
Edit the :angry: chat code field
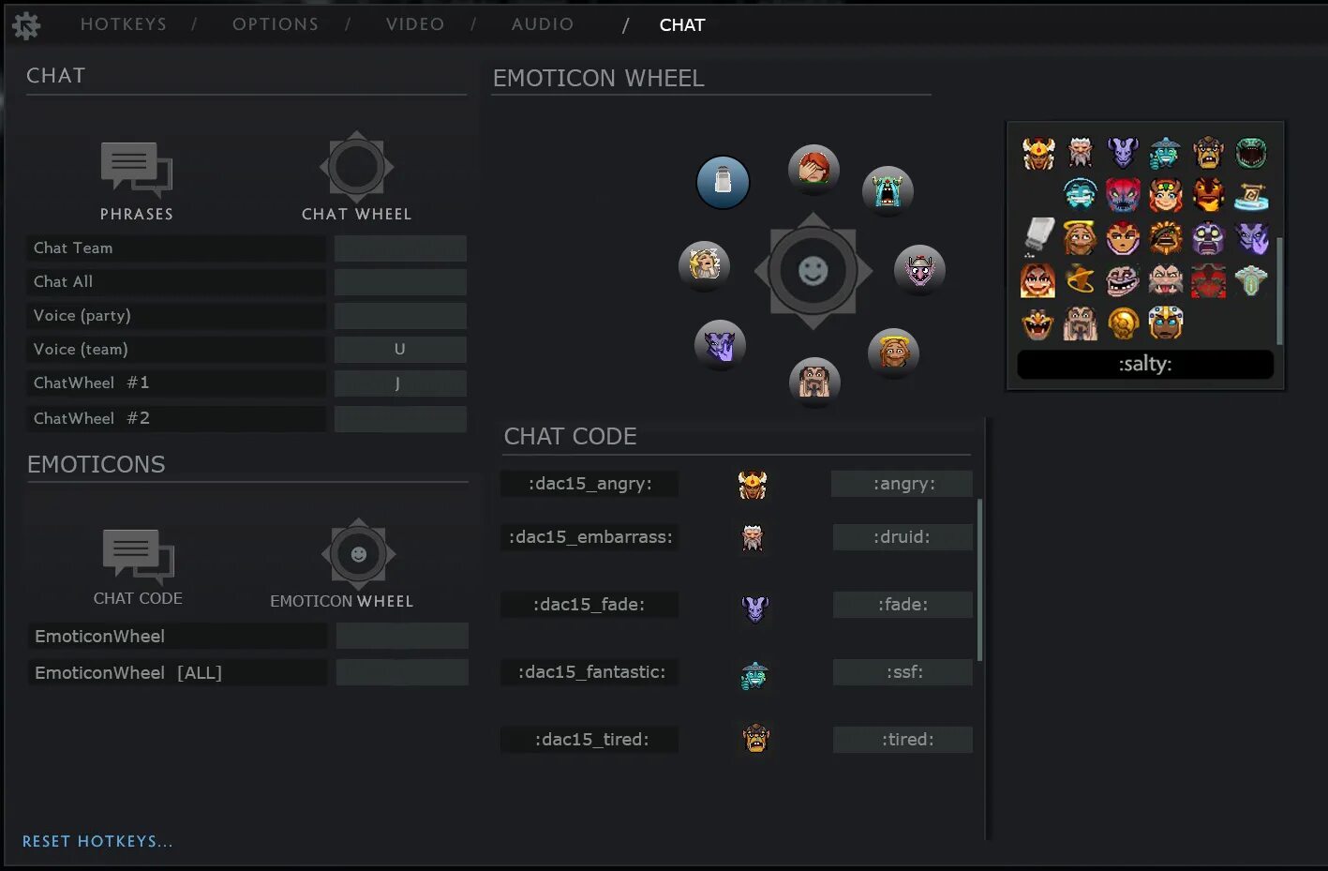[902, 484]
